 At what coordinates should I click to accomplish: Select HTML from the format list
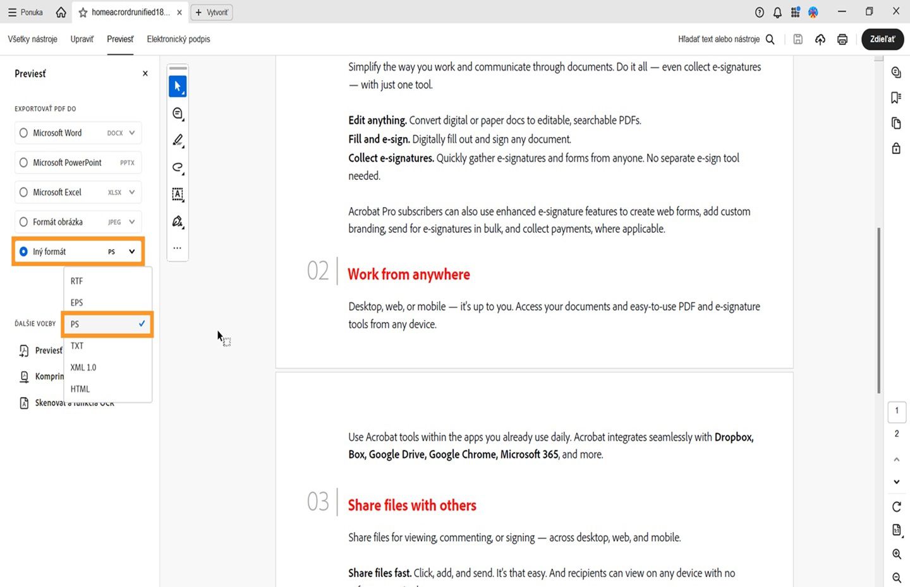coord(80,389)
